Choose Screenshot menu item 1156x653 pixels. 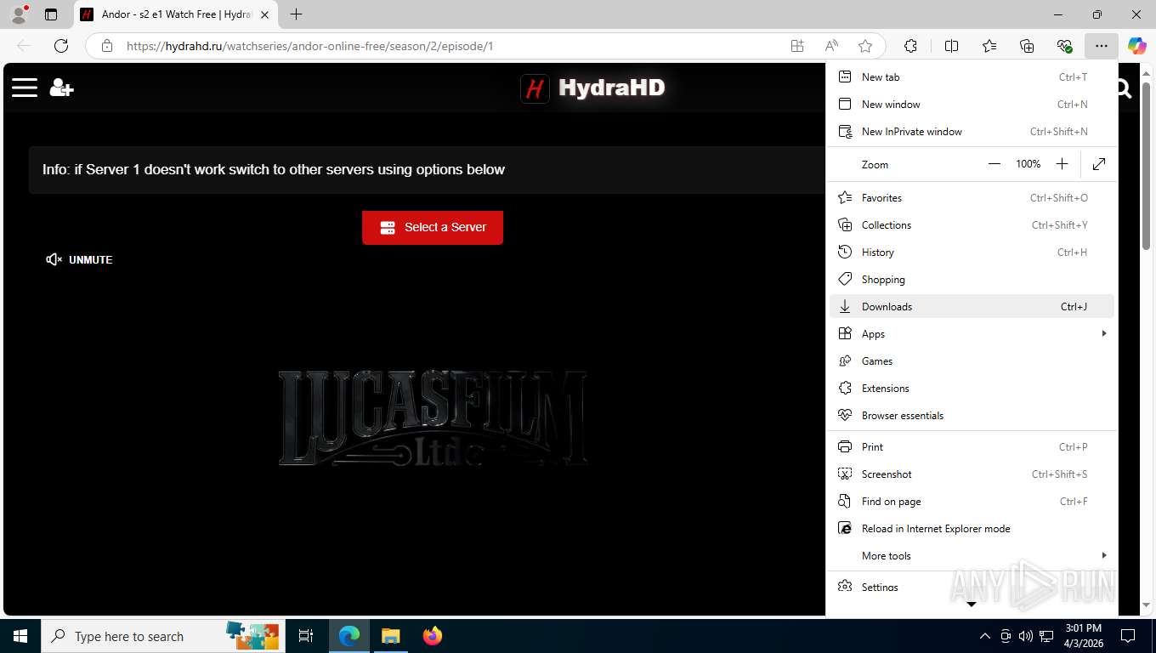(972, 474)
